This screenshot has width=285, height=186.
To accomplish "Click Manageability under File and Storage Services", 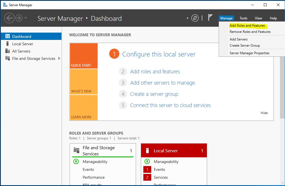I will 95,162.
